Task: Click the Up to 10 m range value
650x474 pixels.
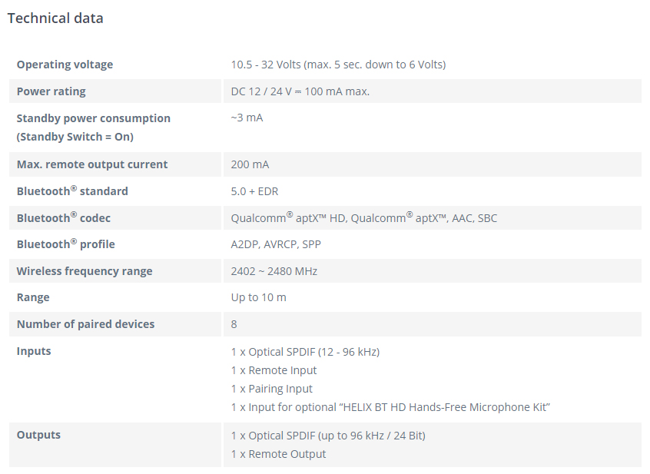Action: (x=258, y=297)
